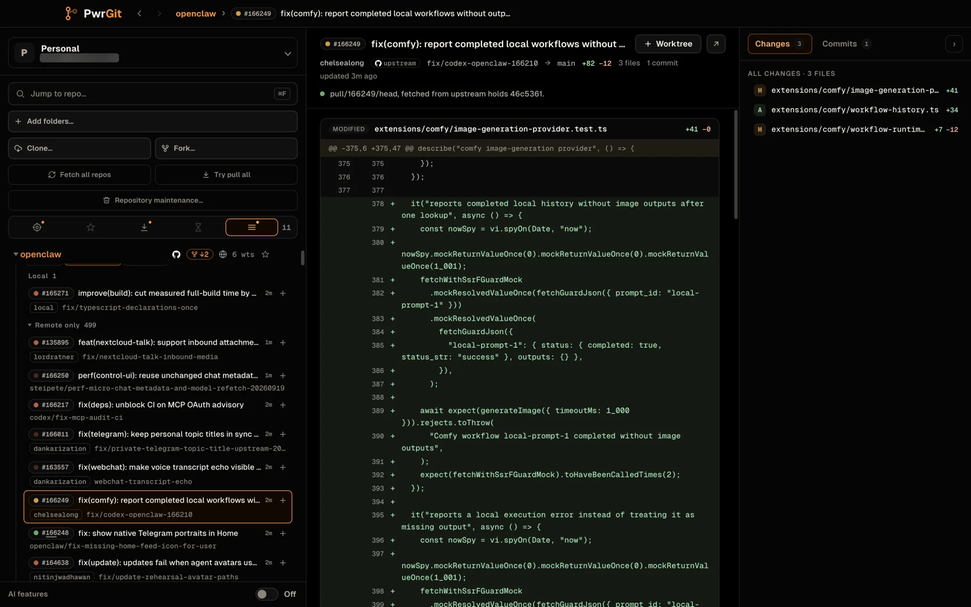The width and height of the screenshot is (971, 607).
Task: Open workflow-runtime file in the changes list
Action: [x=855, y=129]
